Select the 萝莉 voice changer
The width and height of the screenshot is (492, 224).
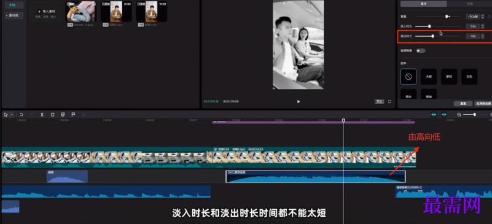click(x=449, y=77)
